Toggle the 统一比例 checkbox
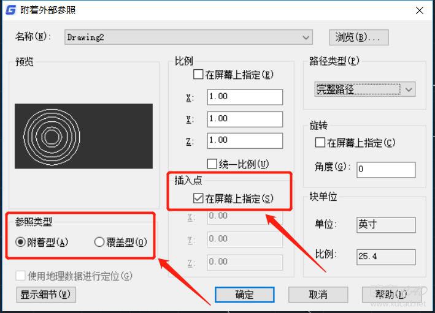Viewport: 435px width, 313px height. coord(212,164)
